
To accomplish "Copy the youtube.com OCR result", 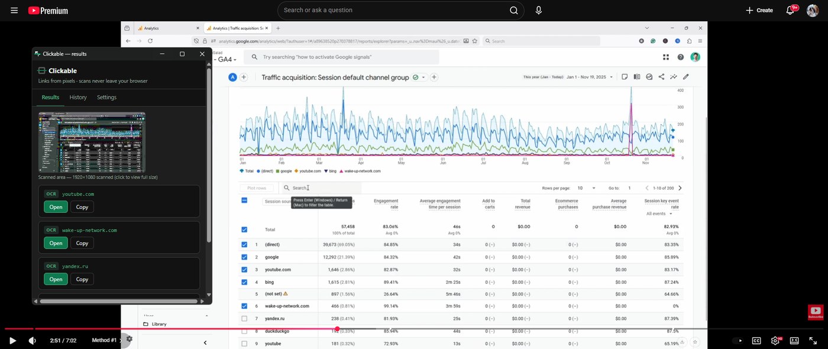I will pyautogui.click(x=82, y=207).
